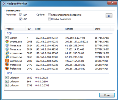Select UDP local address 0.0.0.0:3702
Image resolution: width=118 pixels, height=100 pixels.
pos(42,85)
